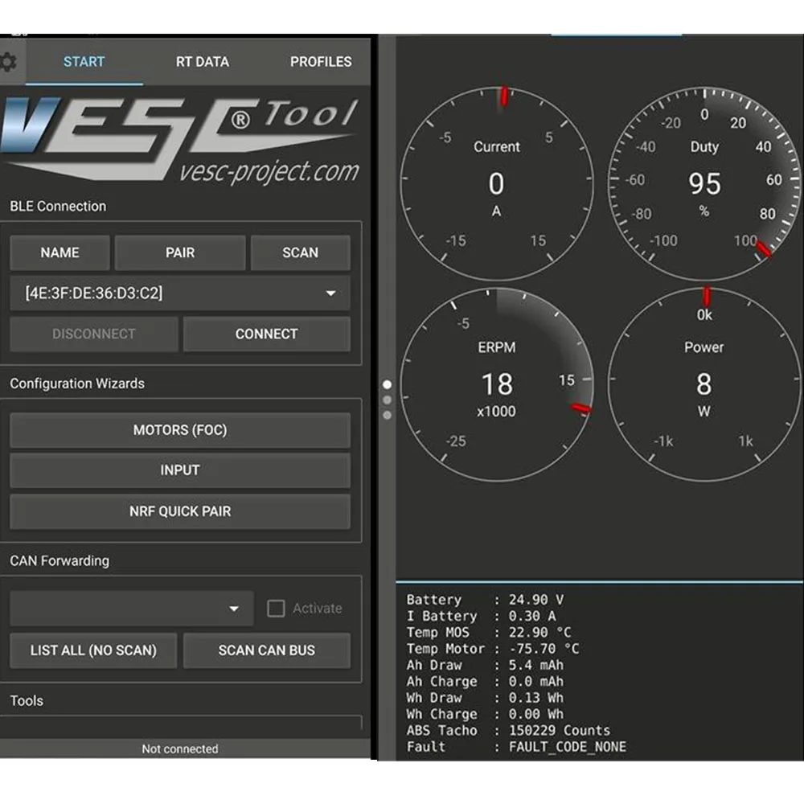Click the 'BLE Connection' section label

click(x=58, y=207)
